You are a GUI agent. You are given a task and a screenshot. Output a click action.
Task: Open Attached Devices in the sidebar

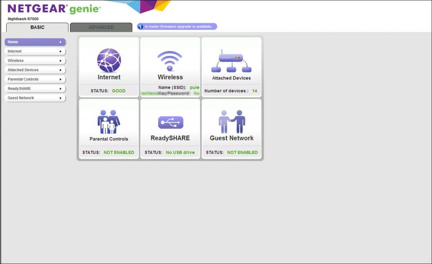pos(23,70)
